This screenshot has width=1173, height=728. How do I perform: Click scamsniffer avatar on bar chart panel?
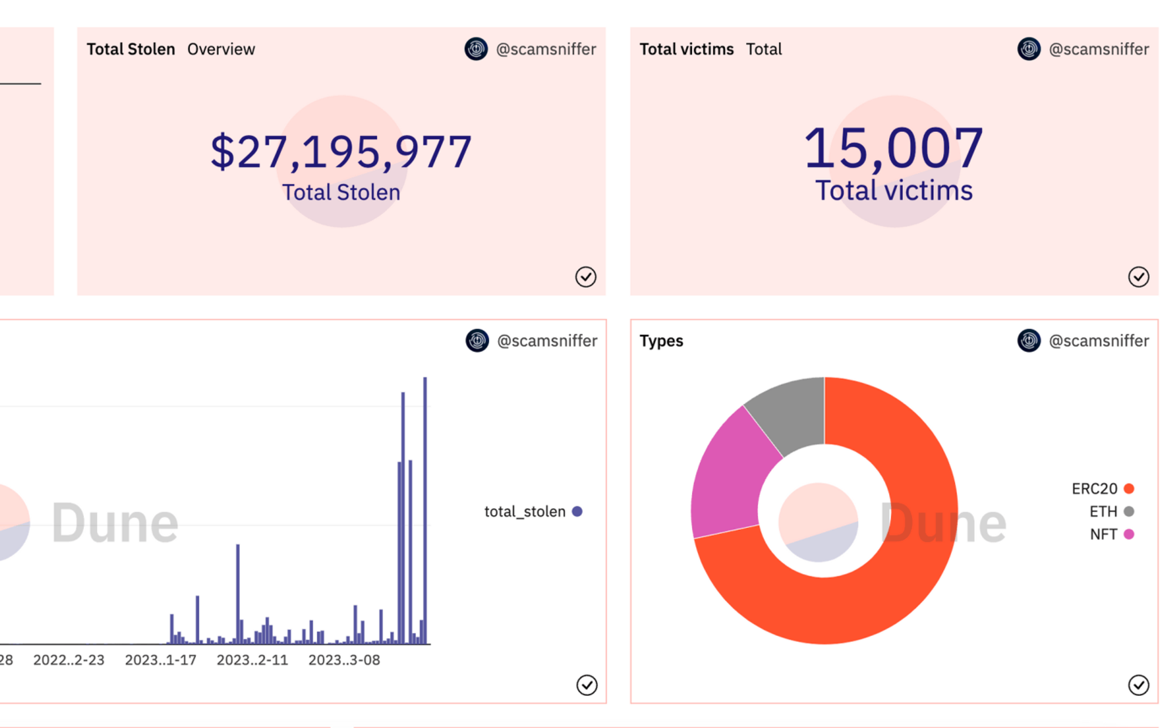477,340
